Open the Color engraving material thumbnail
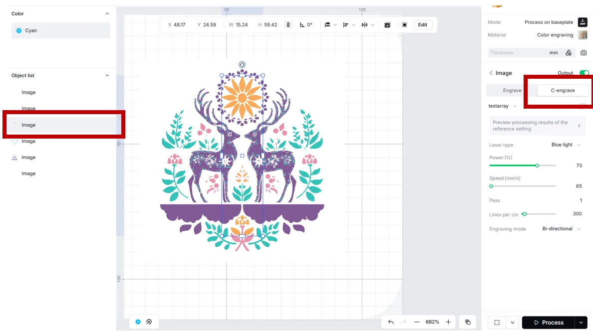593x331 pixels. click(x=583, y=35)
